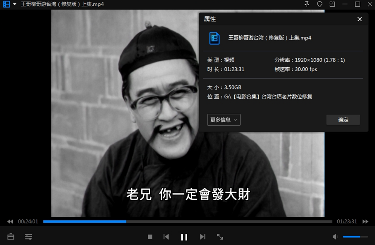
Task: Pin the player window on top
Action: (x=307, y=4)
